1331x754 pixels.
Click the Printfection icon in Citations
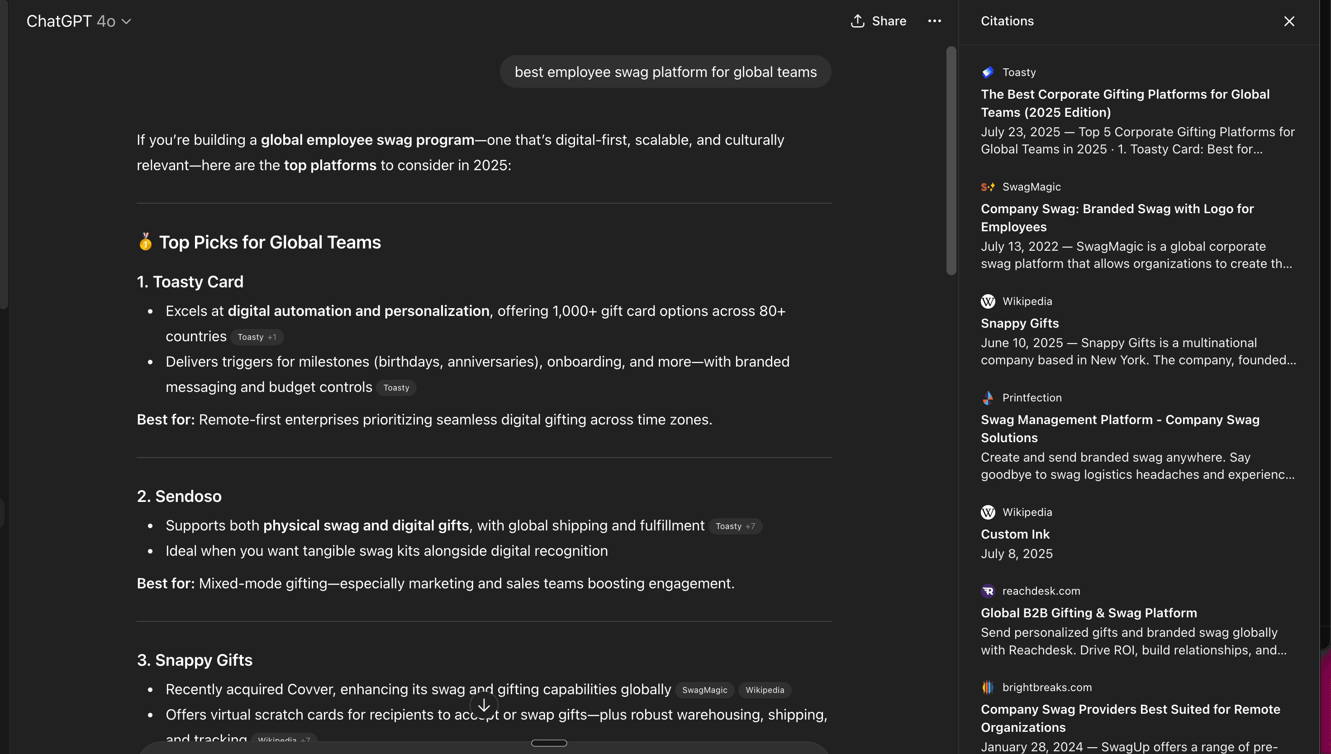[x=988, y=397]
